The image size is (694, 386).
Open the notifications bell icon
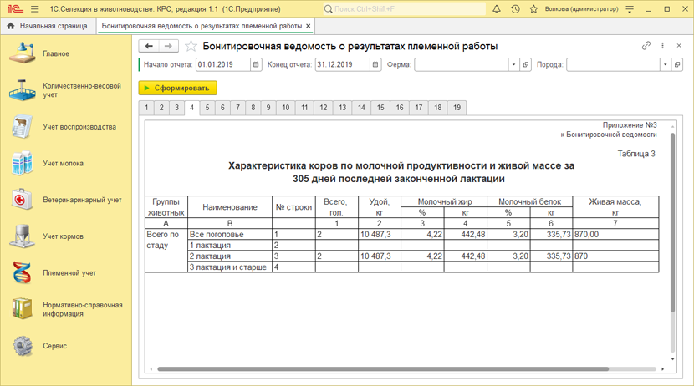pyautogui.click(x=497, y=9)
